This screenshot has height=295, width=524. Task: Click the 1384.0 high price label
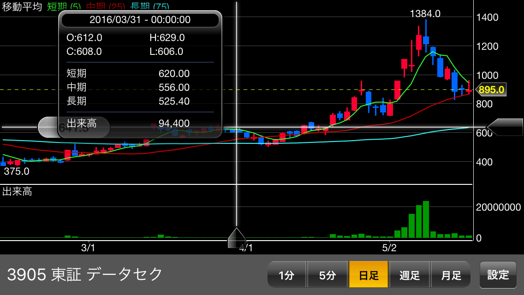pyautogui.click(x=425, y=14)
